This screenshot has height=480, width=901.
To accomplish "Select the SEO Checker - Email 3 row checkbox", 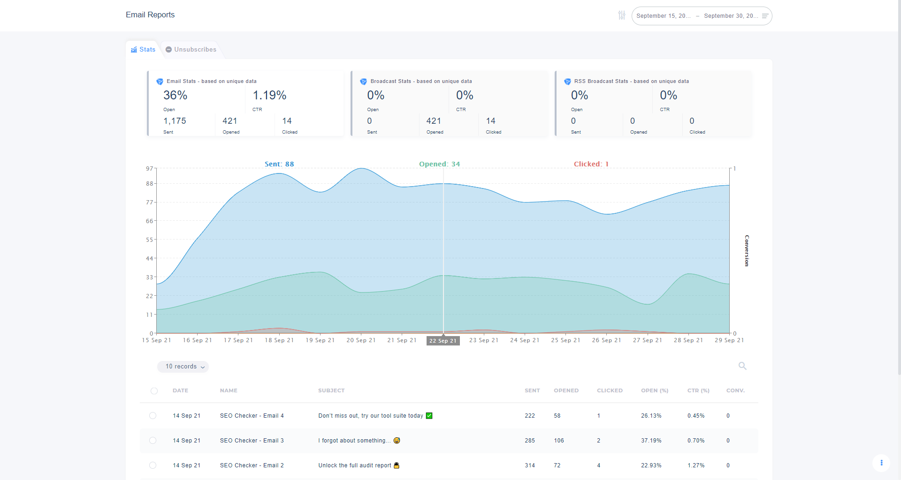I will 153,441.
